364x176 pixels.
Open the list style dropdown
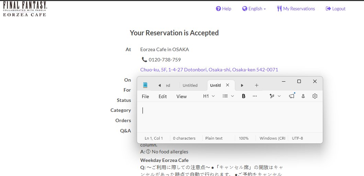pyautogui.click(x=228, y=96)
